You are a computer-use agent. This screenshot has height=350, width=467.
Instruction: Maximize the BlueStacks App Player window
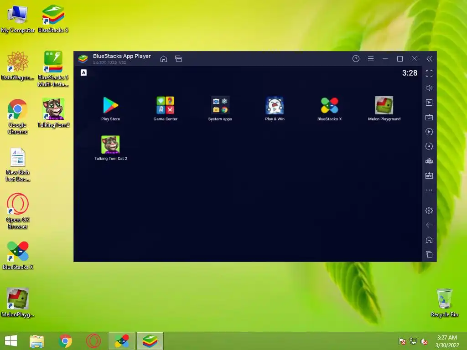(x=400, y=59)
